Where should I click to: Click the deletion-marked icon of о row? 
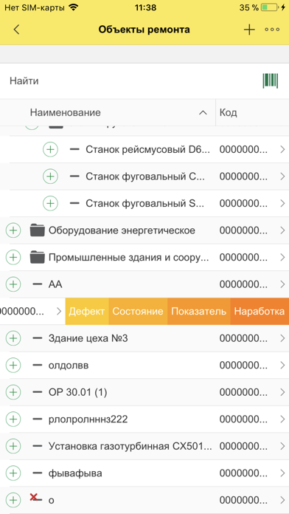(x=36, y=498)
